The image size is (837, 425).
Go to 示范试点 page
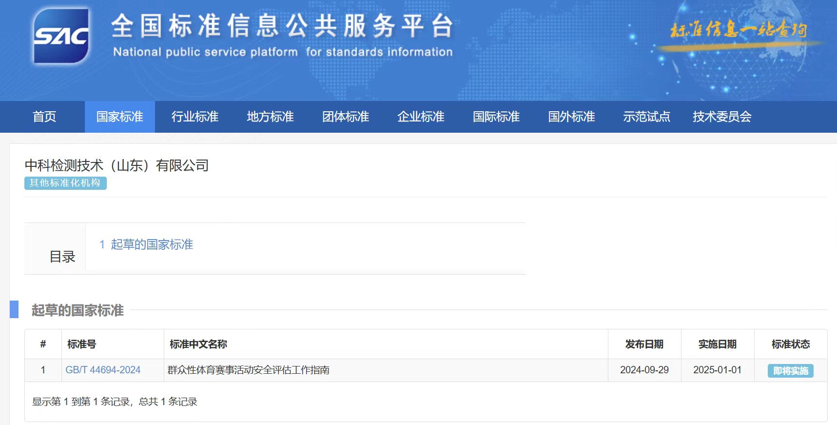tap(647, 117)
